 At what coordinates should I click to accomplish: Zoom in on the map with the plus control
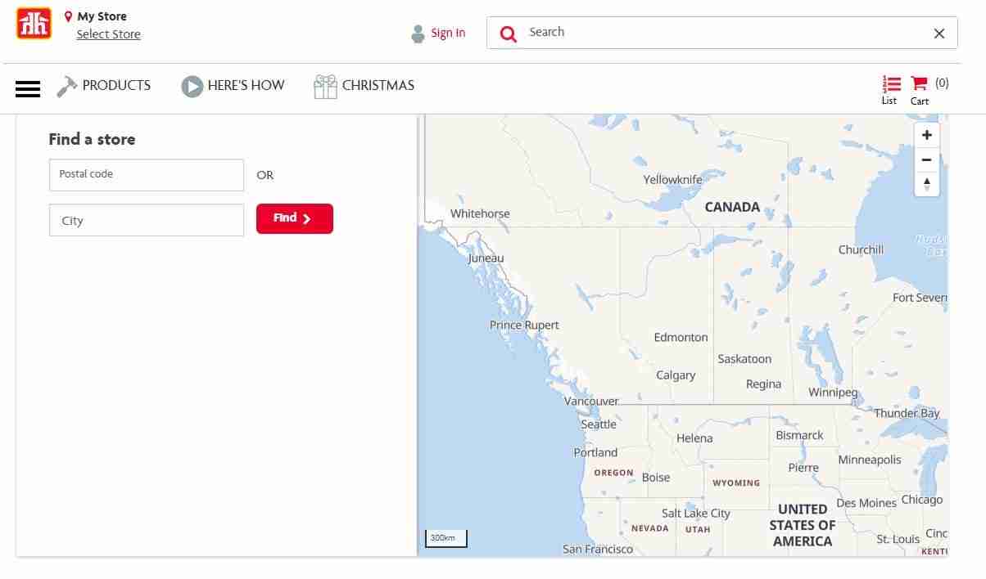926,134
